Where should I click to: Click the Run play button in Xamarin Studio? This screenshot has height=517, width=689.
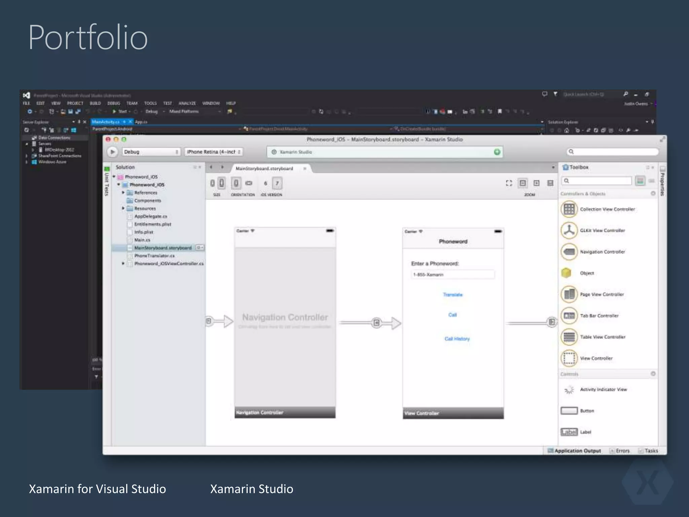[x=112, y=152]
